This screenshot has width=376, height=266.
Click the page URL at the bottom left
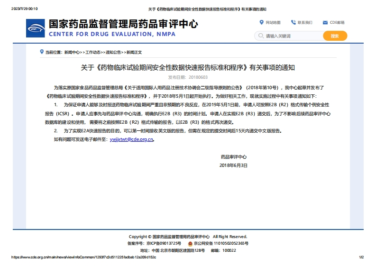pyautogui.click(x=84, y=257)
